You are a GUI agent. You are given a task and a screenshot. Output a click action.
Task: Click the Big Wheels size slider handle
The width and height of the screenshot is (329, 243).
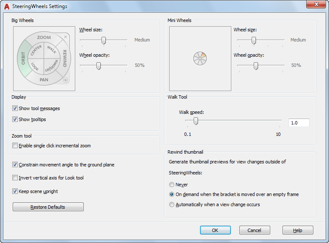(103, 40)
